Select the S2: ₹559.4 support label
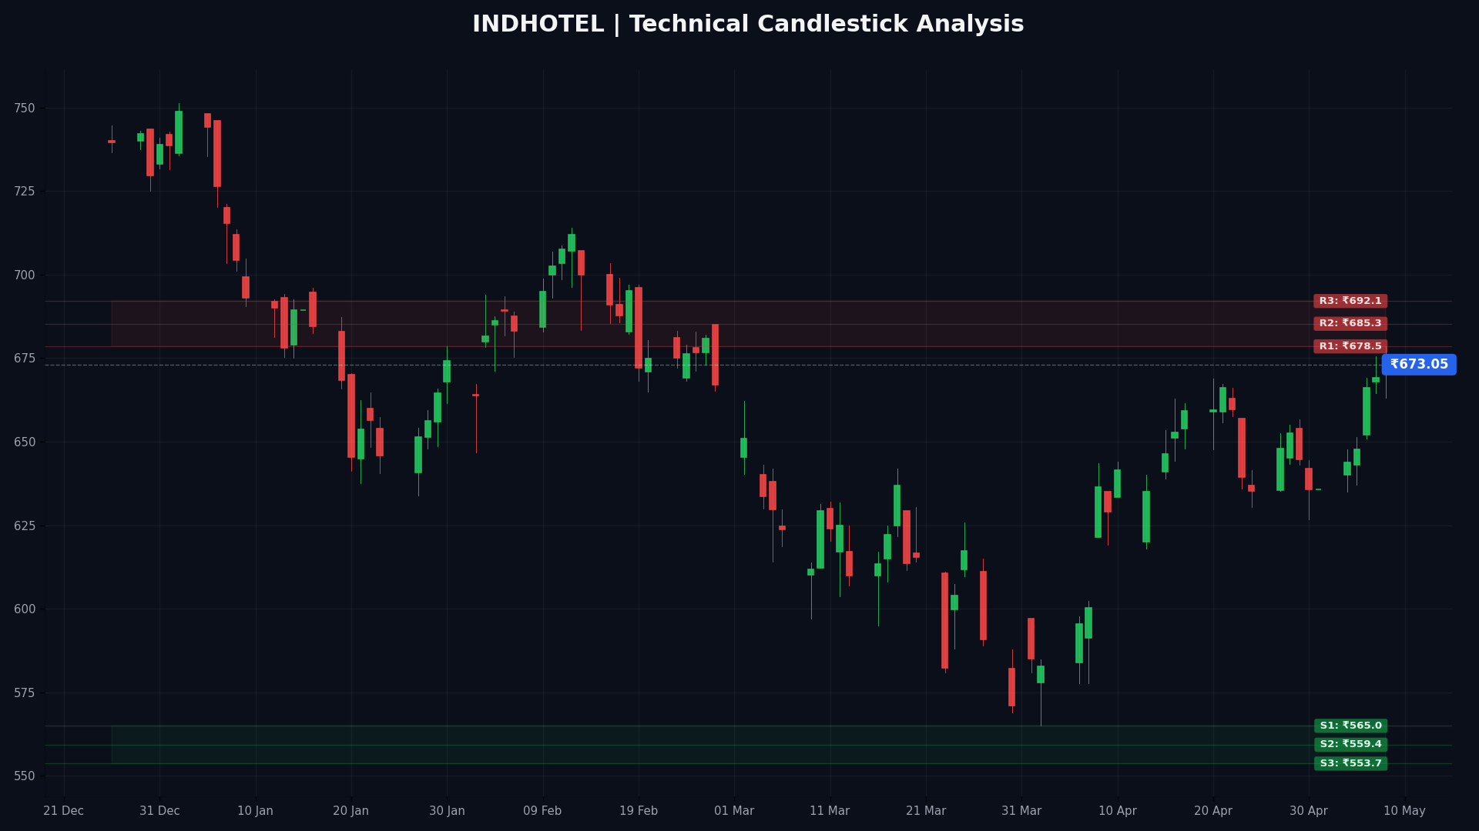1479x831 pixels. coord(1350,744)
